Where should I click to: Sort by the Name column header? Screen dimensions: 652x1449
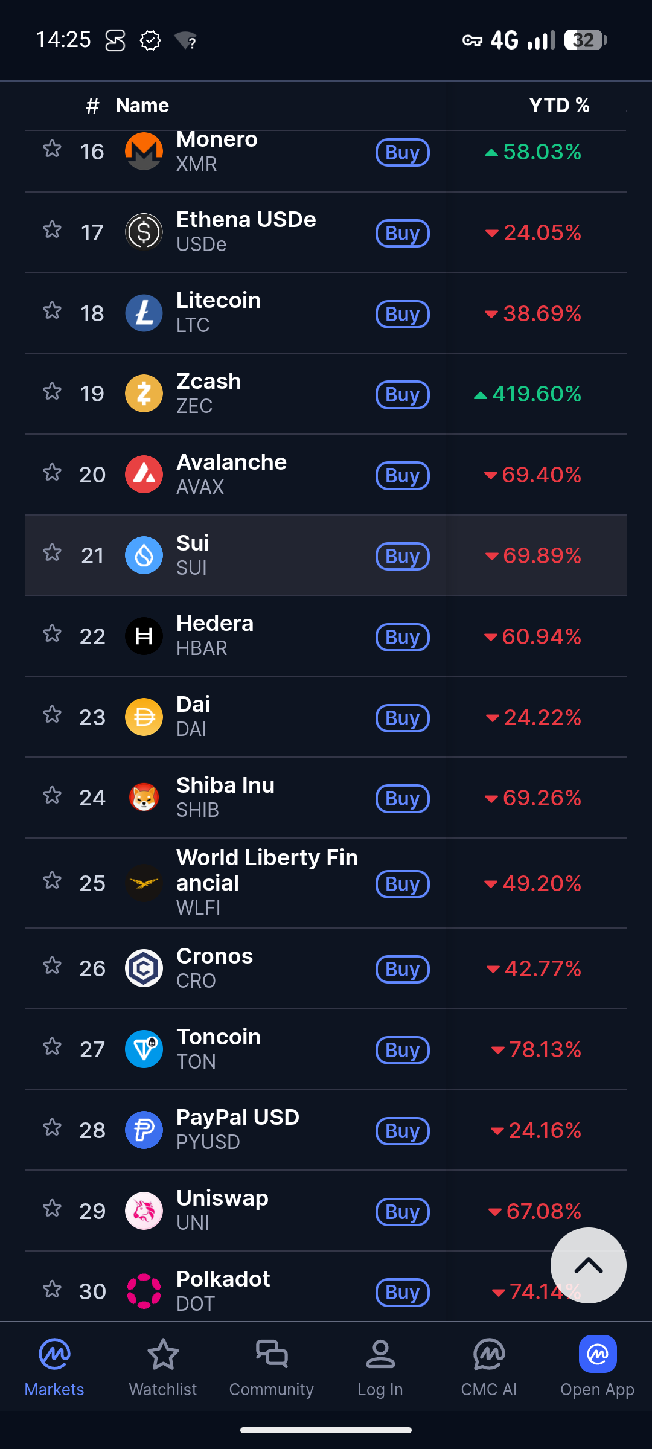(x=142, y=105)
